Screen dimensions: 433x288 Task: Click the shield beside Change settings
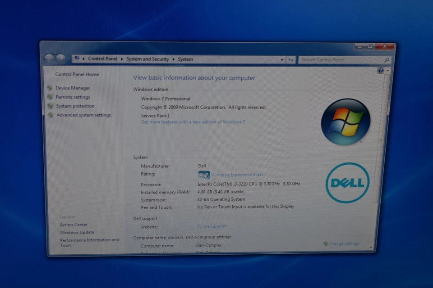coord(325,243)
